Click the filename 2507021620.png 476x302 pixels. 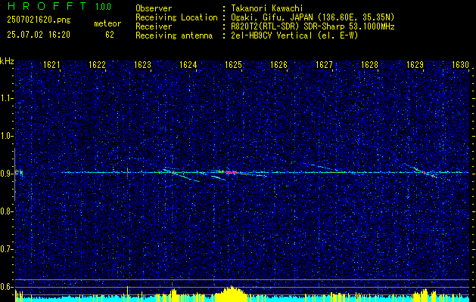coord(39,20)
